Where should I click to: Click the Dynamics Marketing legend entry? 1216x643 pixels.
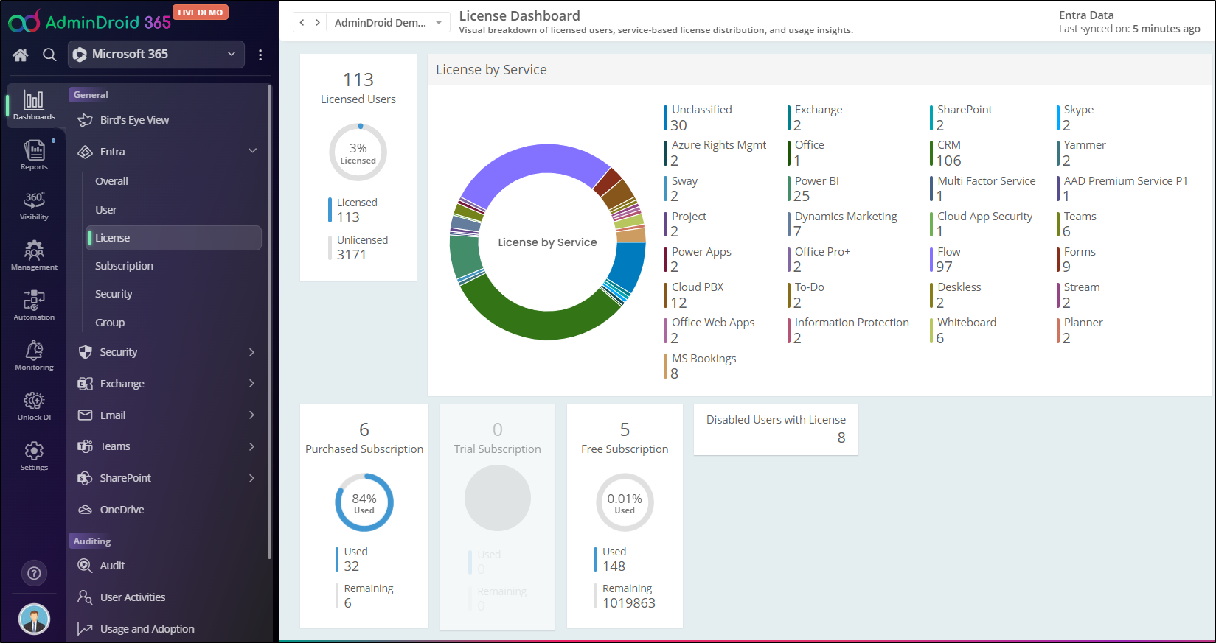click(x=843, y=224)
